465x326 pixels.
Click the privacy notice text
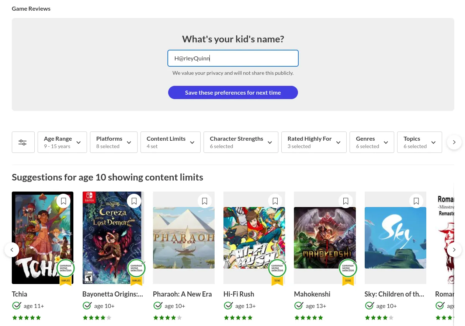(x=233, y=73)
